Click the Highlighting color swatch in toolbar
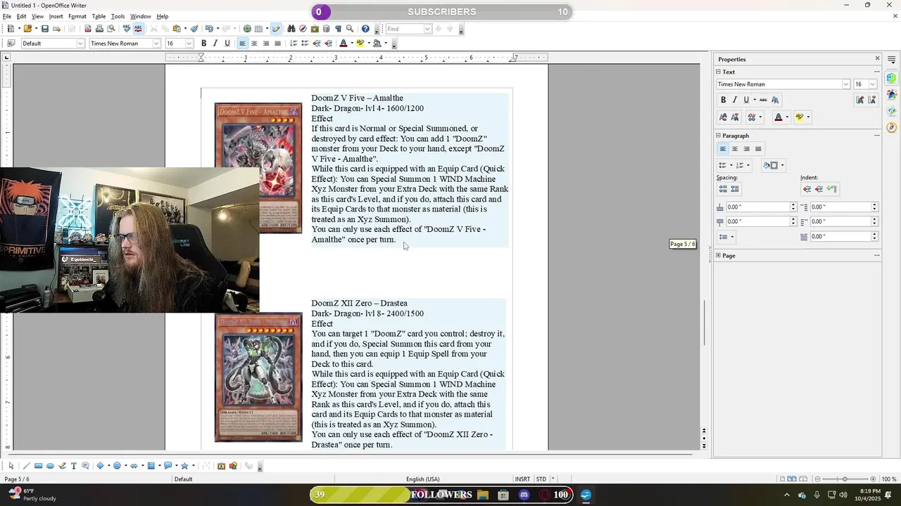 point(360,44)
